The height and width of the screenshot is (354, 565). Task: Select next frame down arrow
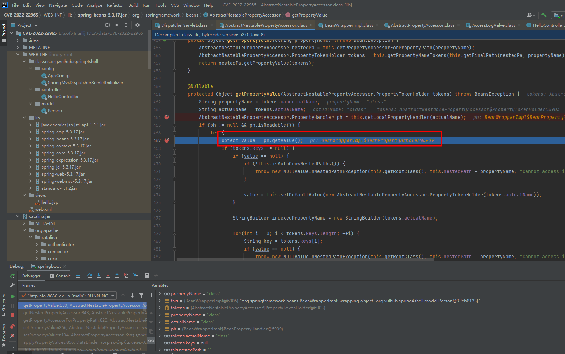tap(132, 296)
